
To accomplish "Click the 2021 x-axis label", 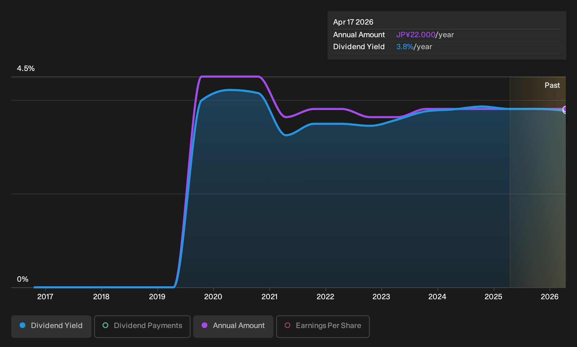I will click(x=270, y=297).
